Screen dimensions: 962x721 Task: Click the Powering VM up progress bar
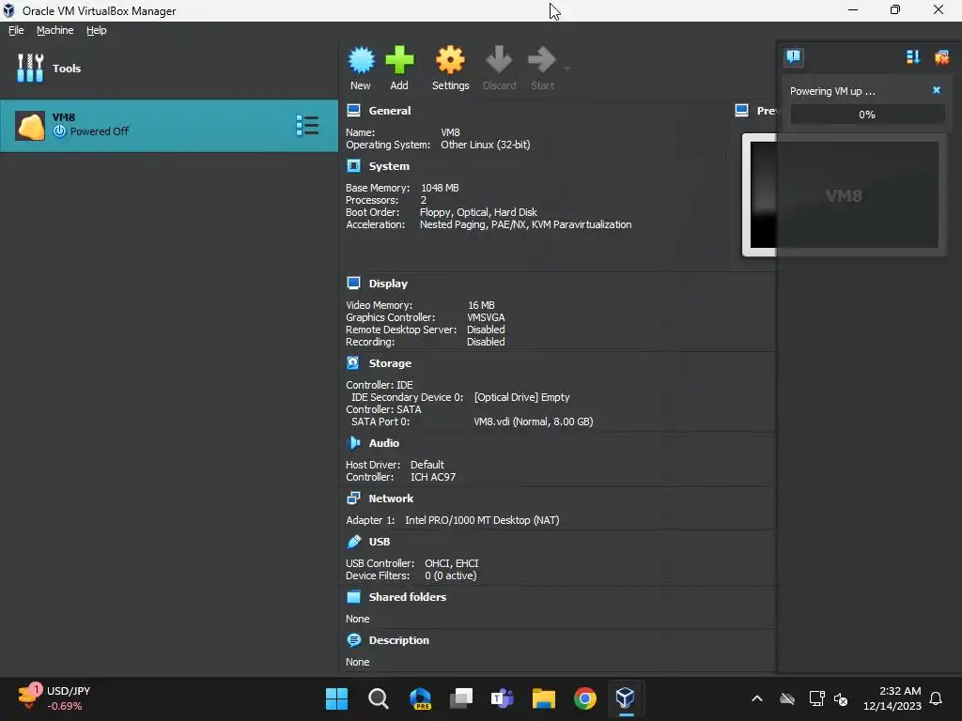pos(867,115)
